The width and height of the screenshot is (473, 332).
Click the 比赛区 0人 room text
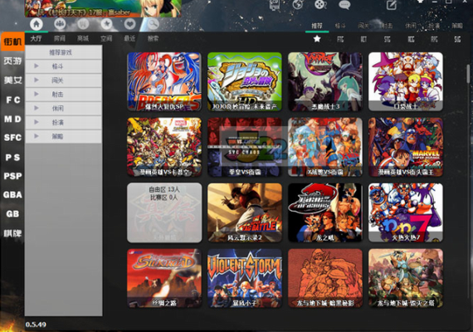pos(164,198)
